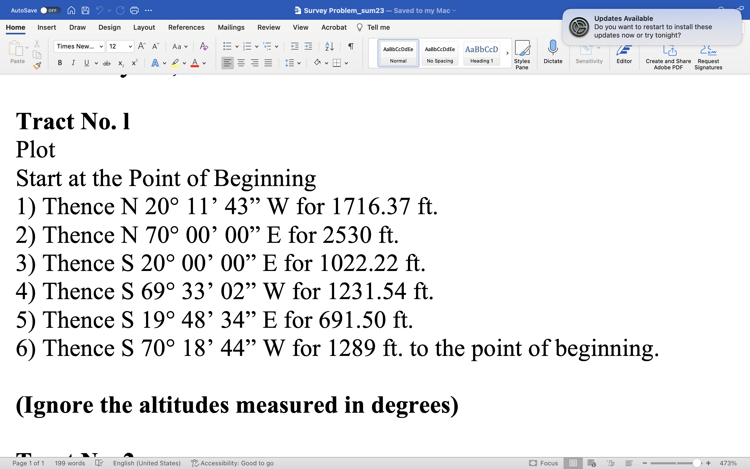Open the font size 12 dropdown
The height and width of the screenshot is (469, 750).
tap(130, 47)
